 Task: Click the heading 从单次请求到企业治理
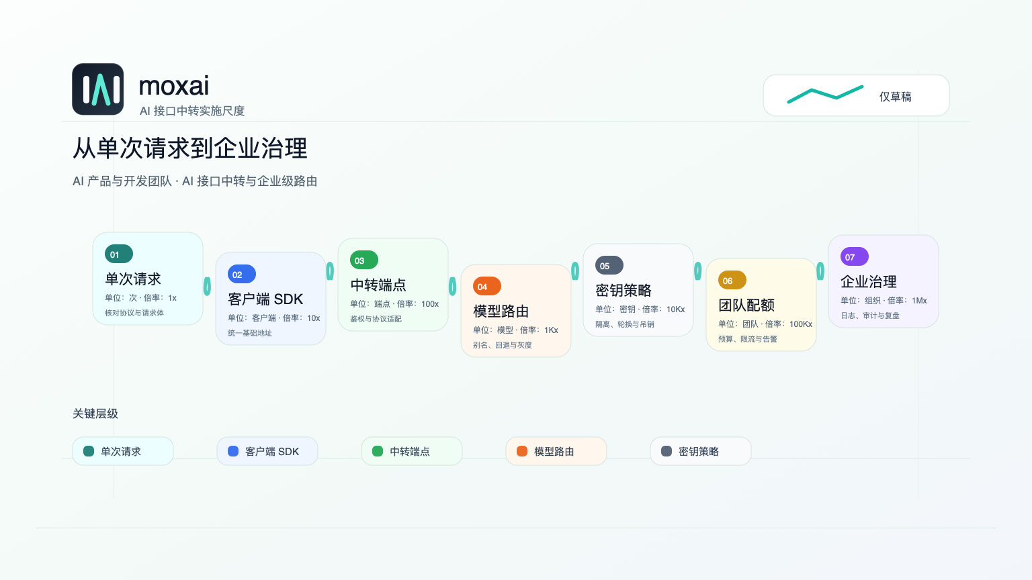click(x=190, y=148)
